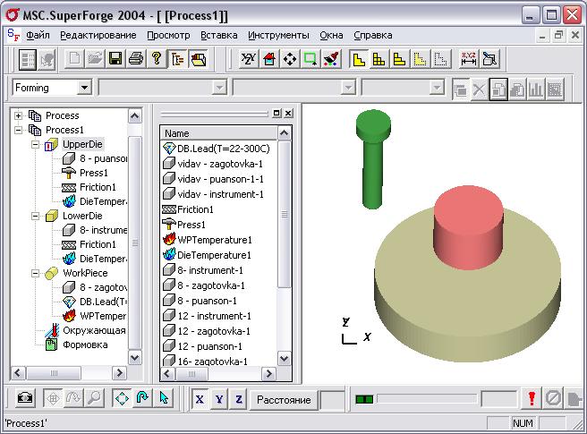Click the tree panel horizontal scroll right arrow
Viewport: 587px width, 434px height.
point(119,373)
